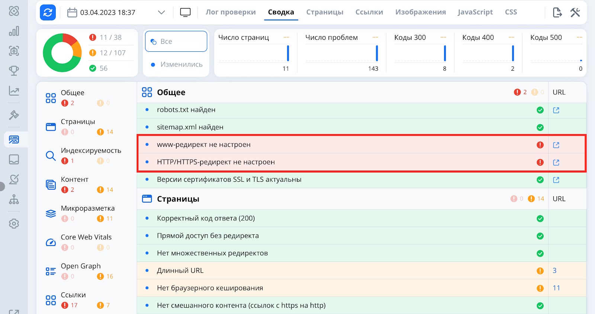595x314 pixels.
Task: Open the 3 URLs link for Длинный URL
Action: (x=554, y=271)
